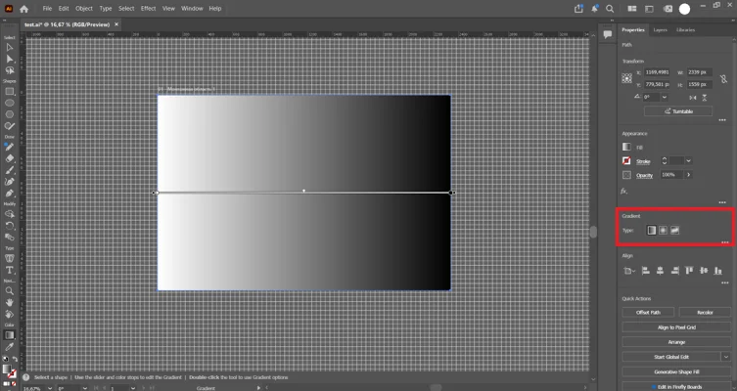Select the Eyedropper tool
This screenshot has width=737, height=391.
pyautogui.click(x=10, y=347)
